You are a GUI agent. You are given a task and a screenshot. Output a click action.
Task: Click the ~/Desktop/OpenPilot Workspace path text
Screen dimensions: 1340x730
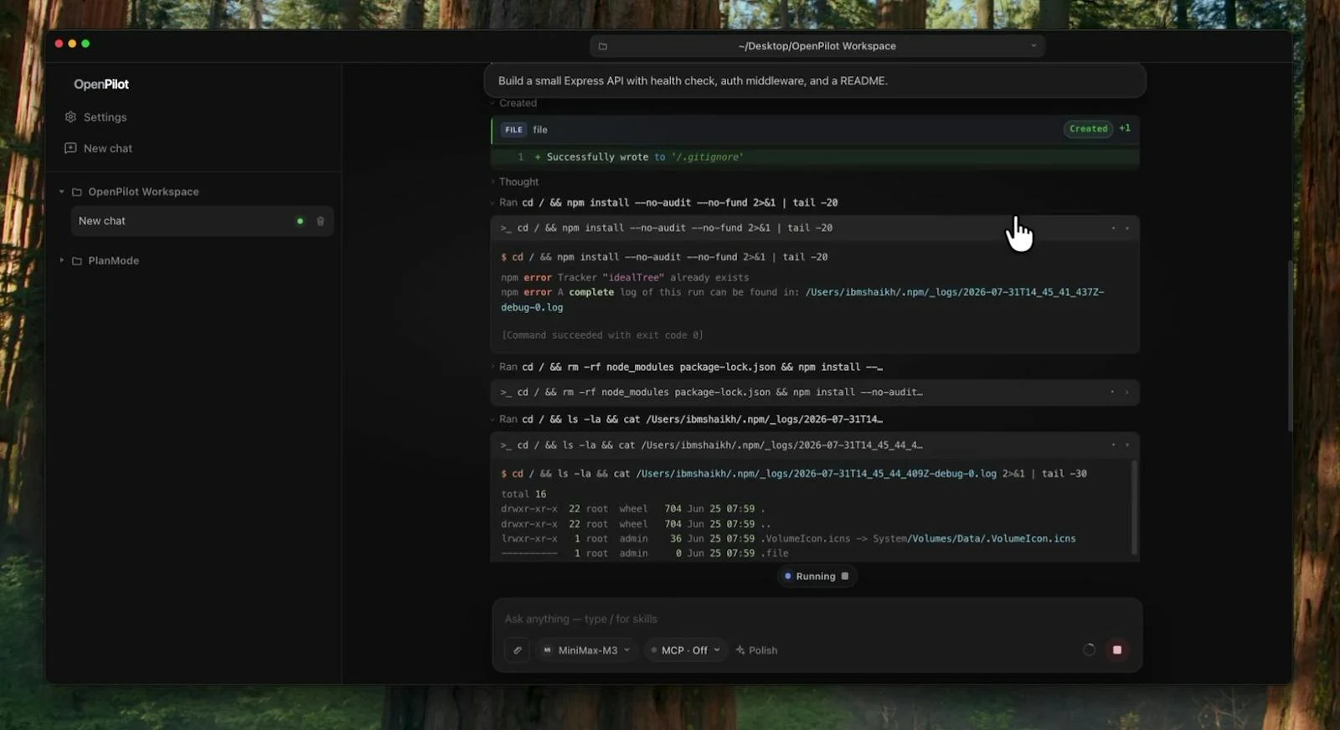pyautogui.click(x=817, y=46)
